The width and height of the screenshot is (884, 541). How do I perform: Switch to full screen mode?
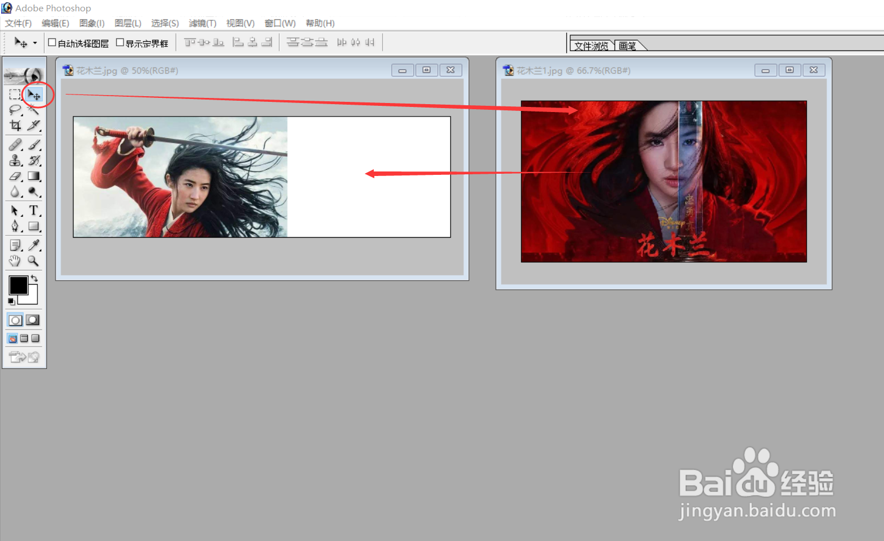pos(35,338)
